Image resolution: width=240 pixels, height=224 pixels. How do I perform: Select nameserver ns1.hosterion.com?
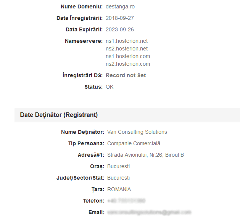128,56
